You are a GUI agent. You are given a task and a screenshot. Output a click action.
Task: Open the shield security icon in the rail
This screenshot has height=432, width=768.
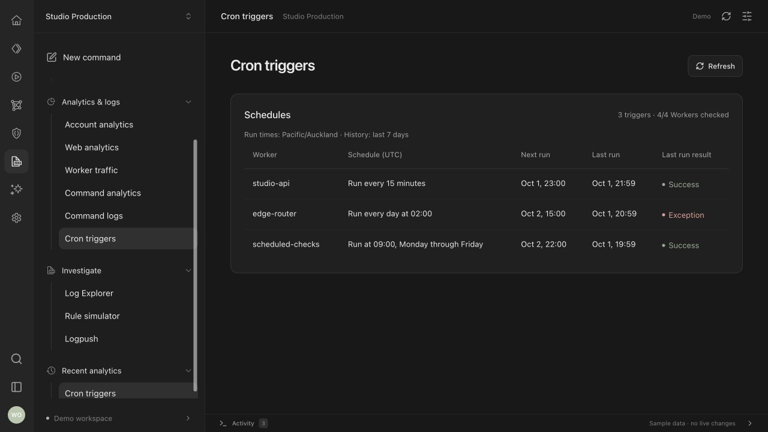[x=16, y=133]
